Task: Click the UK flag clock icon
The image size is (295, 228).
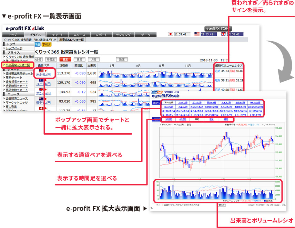Action: point(224,34)
